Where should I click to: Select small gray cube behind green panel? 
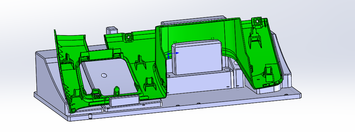coord(112,30)
